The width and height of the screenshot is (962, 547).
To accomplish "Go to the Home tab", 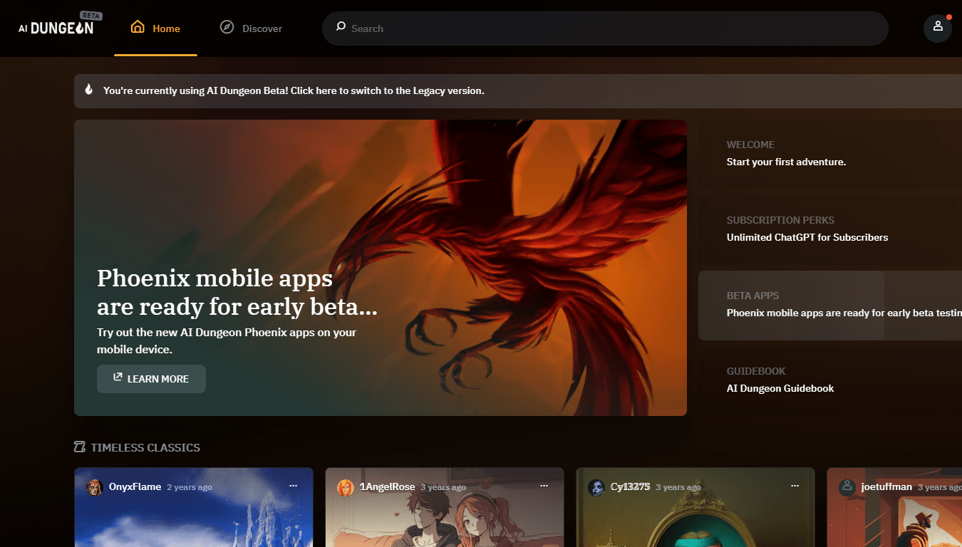I will (x=155, y=28).
